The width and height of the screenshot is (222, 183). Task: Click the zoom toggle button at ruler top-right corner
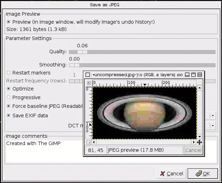(200, 82)
